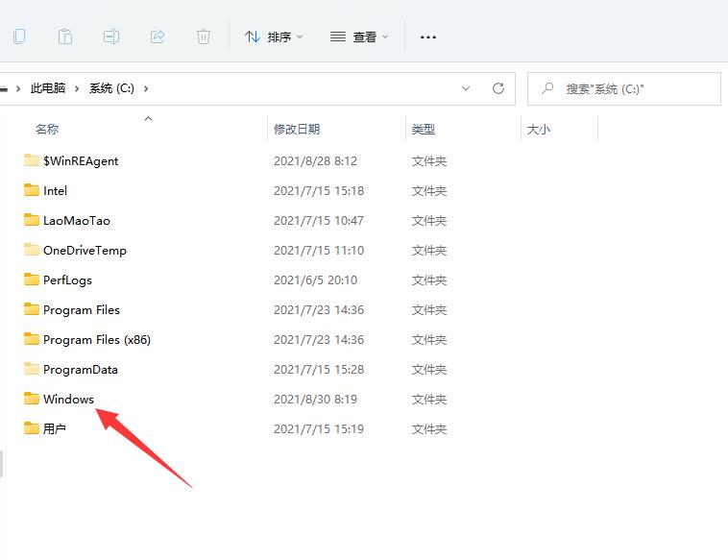Sort by 修改日期 column header
The width and height of the screenshot is (728, 560).
(x=297, y=129)
